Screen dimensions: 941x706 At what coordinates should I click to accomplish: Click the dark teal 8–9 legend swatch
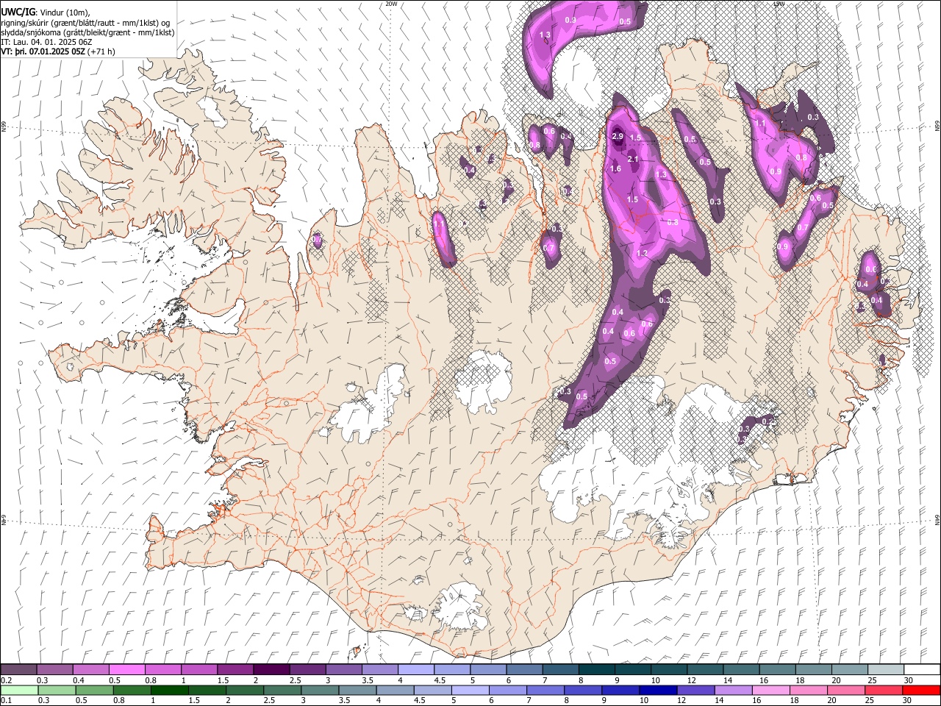pos(597,669)
